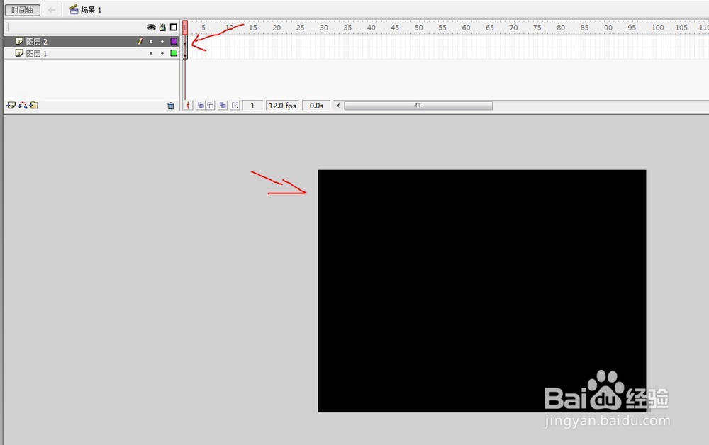Click the timeline horizontal scrollbar thumb

coord(418,106)
